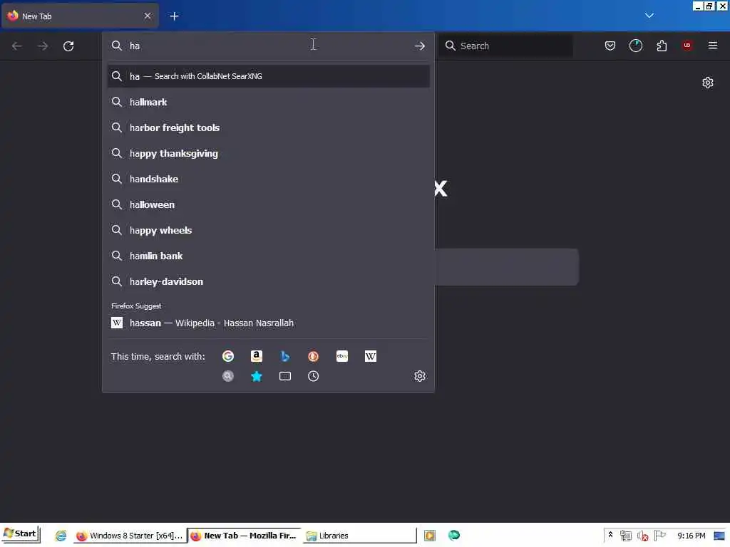Search with the grey magnifier engine icon

(228, 376)
